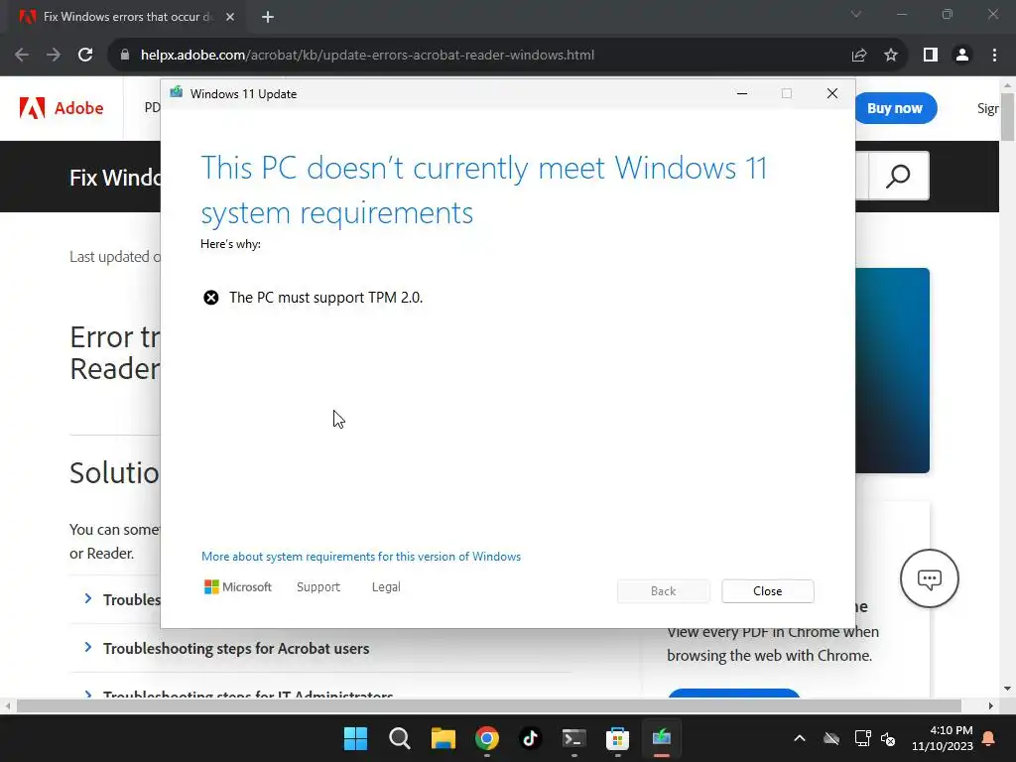This screenshot has height=762, width=1016.
Task: Open Chrome three-dot menu
Action: coord(994,56)
